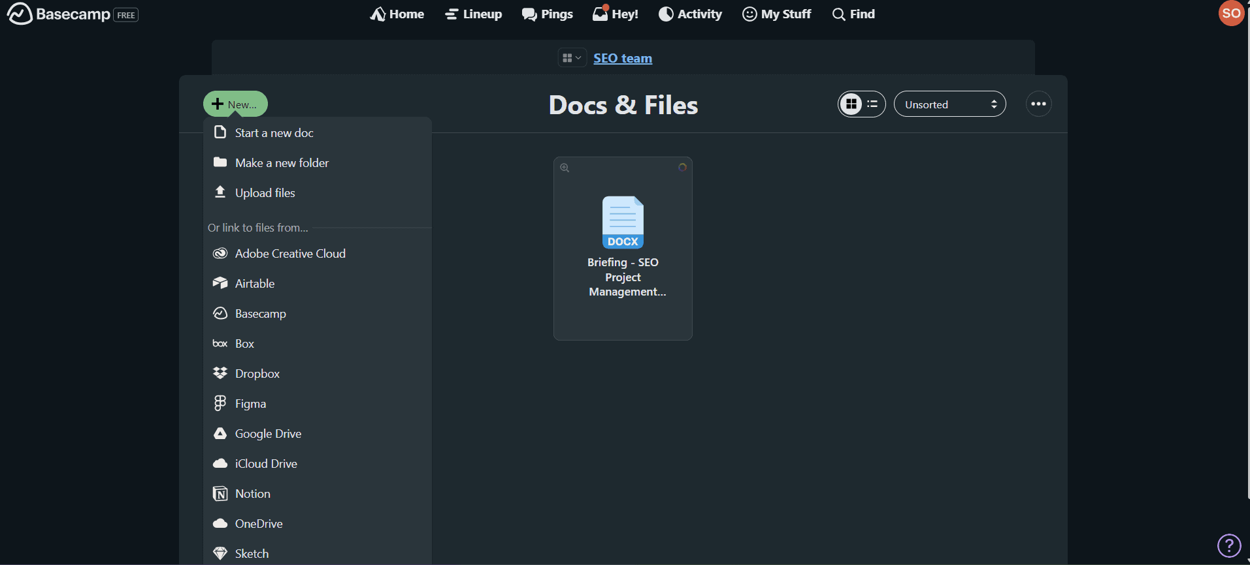Link files from Google Drive
Screen dimensions: 1250x565
point(268,434)
